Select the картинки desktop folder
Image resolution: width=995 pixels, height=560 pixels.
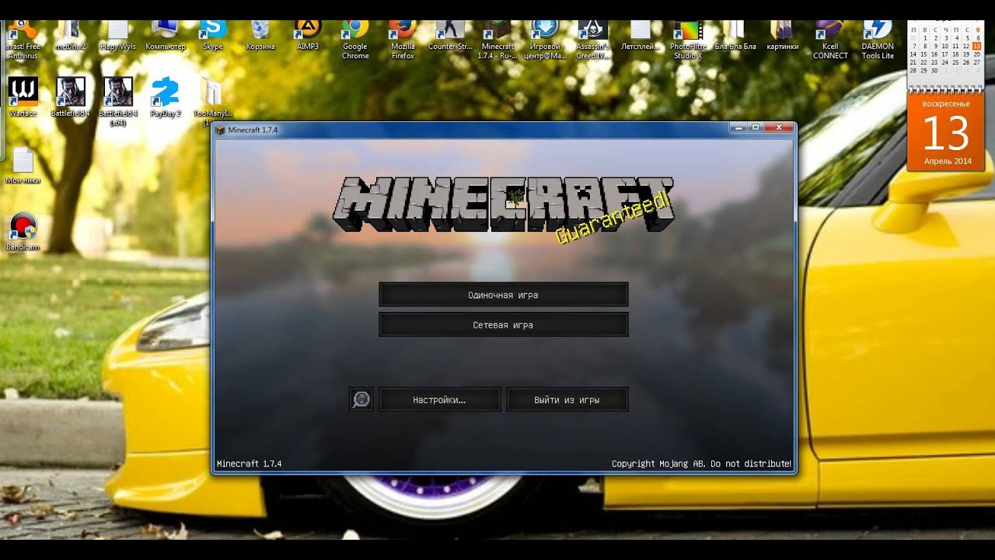(783, 36)
